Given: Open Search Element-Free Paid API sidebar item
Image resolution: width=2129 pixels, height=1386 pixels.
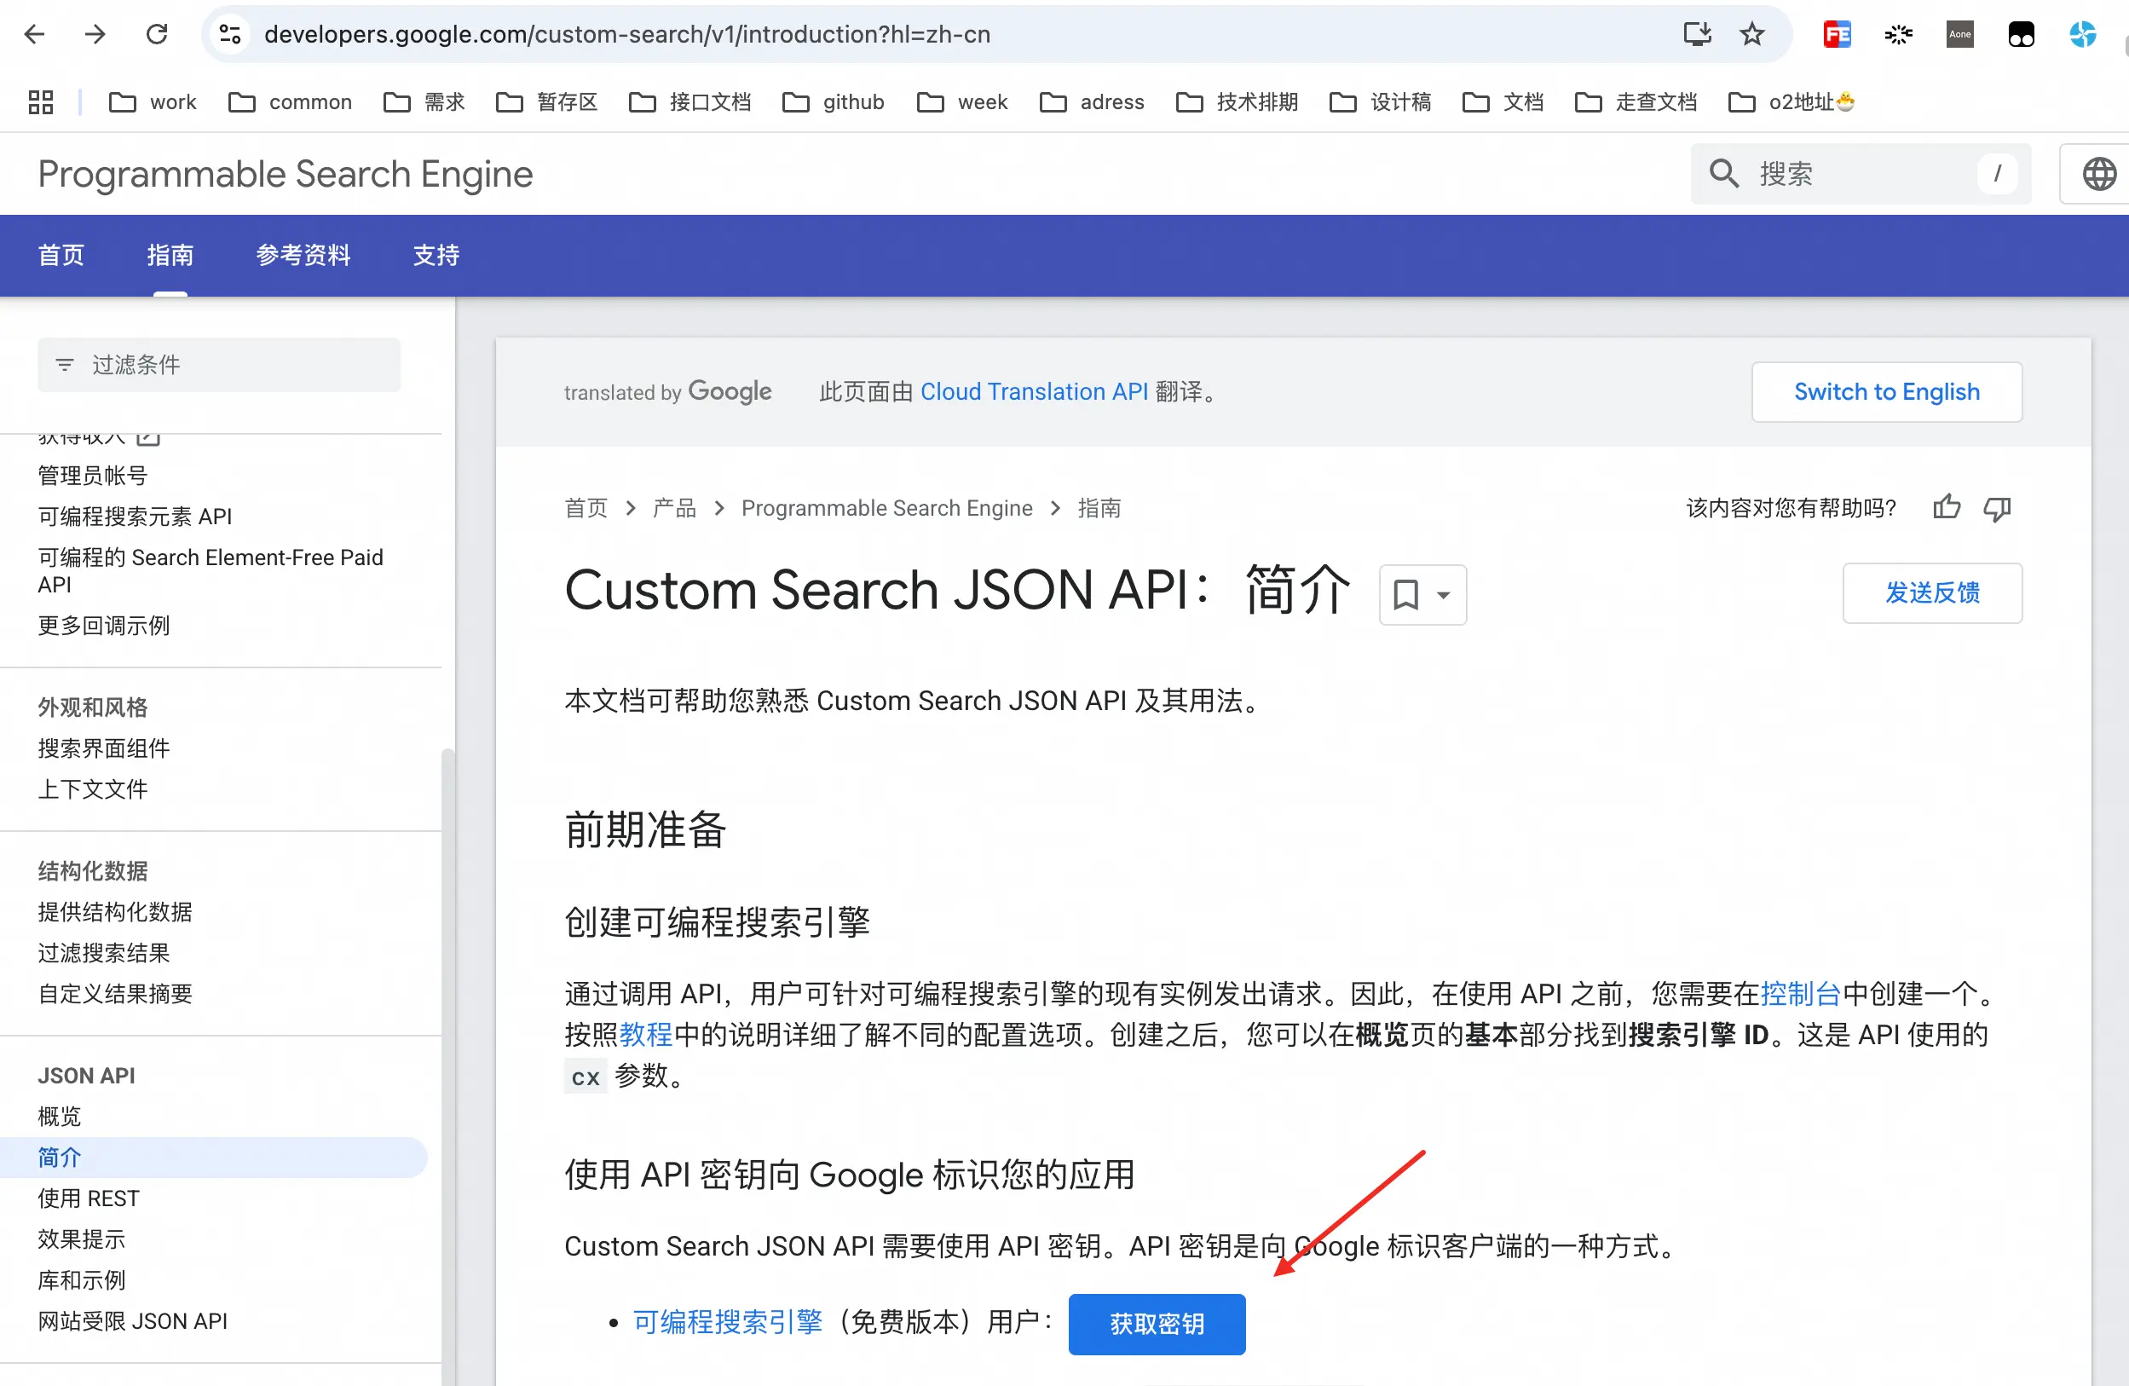Looking at the screenshot, I should pyautogui.click(x=211, y=570).
